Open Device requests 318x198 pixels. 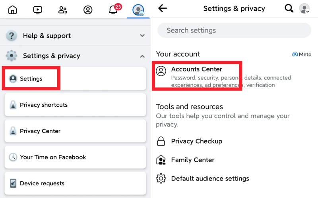75,183
